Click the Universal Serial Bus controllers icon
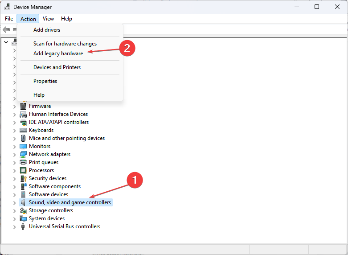Image resolution: width=348 pixels, height=255 pixels. point(23,226)
